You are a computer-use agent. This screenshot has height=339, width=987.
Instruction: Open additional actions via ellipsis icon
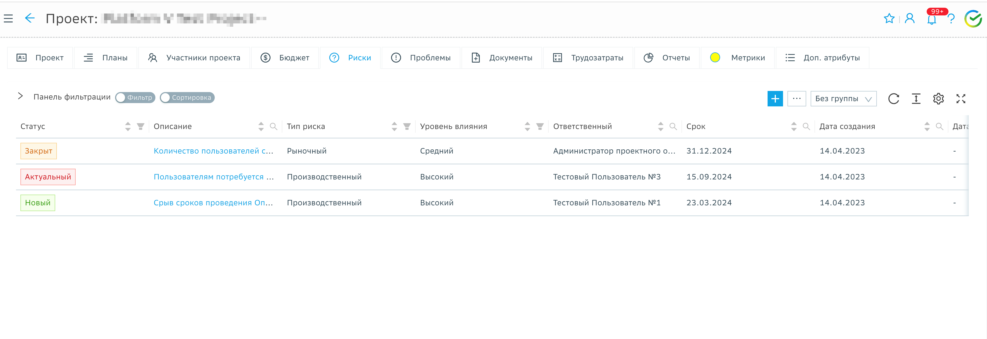(797, 99)
